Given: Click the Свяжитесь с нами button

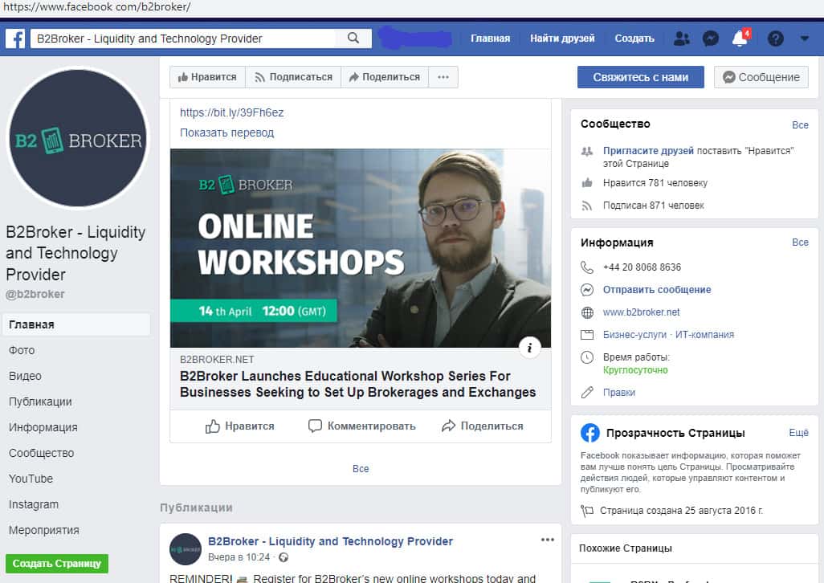Looking at the screenshot, I should coord(640,77).
